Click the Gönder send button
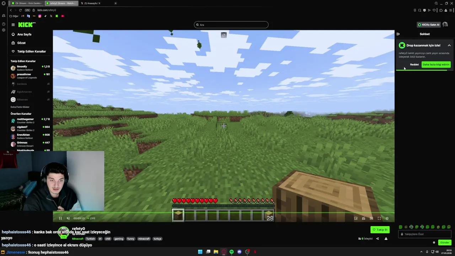Viewport: 455px width, 256px height. click(x=445, y=242)
